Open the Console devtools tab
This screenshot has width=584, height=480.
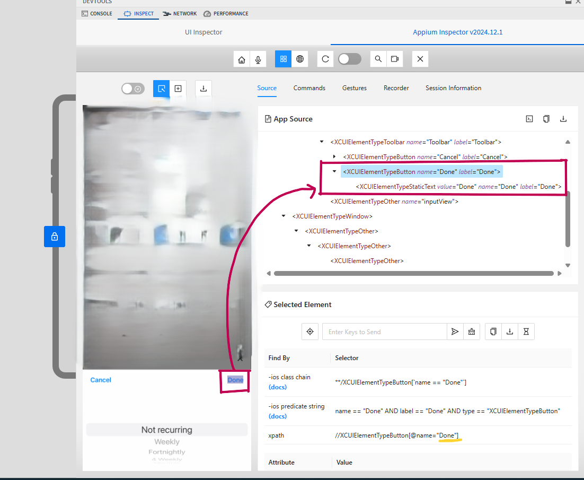click(x=97, y=14)
